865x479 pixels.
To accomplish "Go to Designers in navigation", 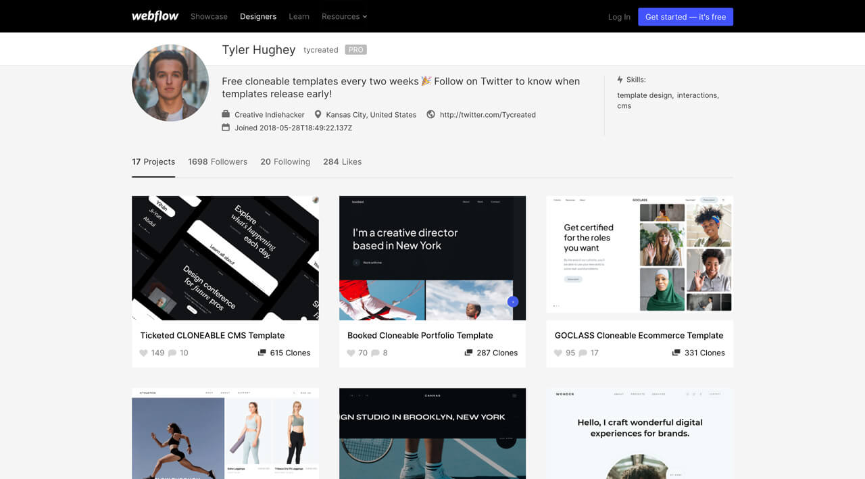I will (258, 16).
